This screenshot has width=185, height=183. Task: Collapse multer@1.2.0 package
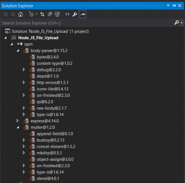[18, 128]
